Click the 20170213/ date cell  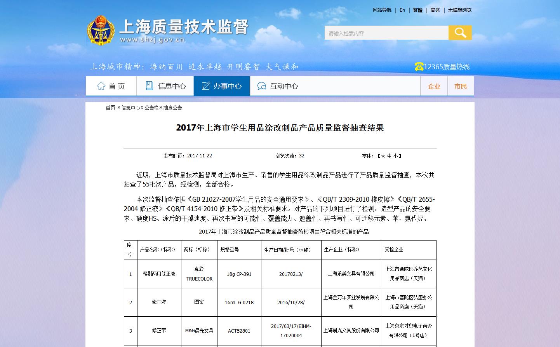point(291,274)
